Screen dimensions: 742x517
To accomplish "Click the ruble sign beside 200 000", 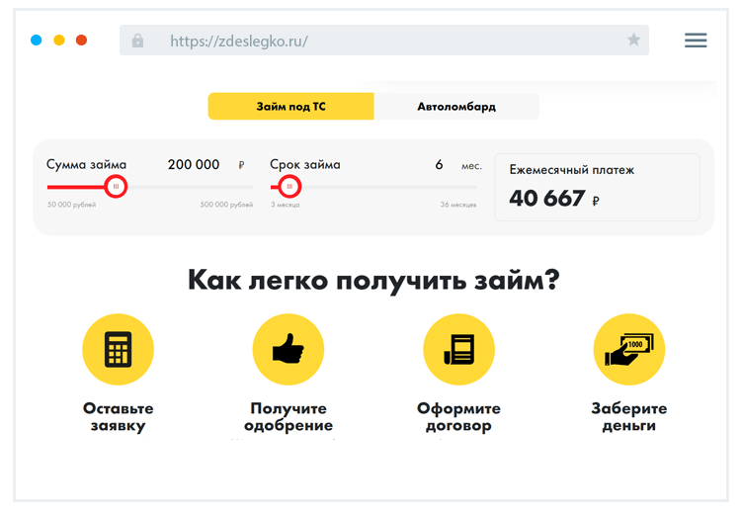I will (x=241, y=165).
